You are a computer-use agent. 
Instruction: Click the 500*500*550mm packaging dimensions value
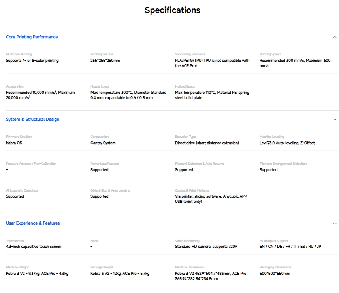click(275, 274)
